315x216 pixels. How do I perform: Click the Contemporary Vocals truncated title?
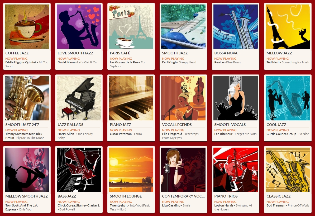pos(183,196)
